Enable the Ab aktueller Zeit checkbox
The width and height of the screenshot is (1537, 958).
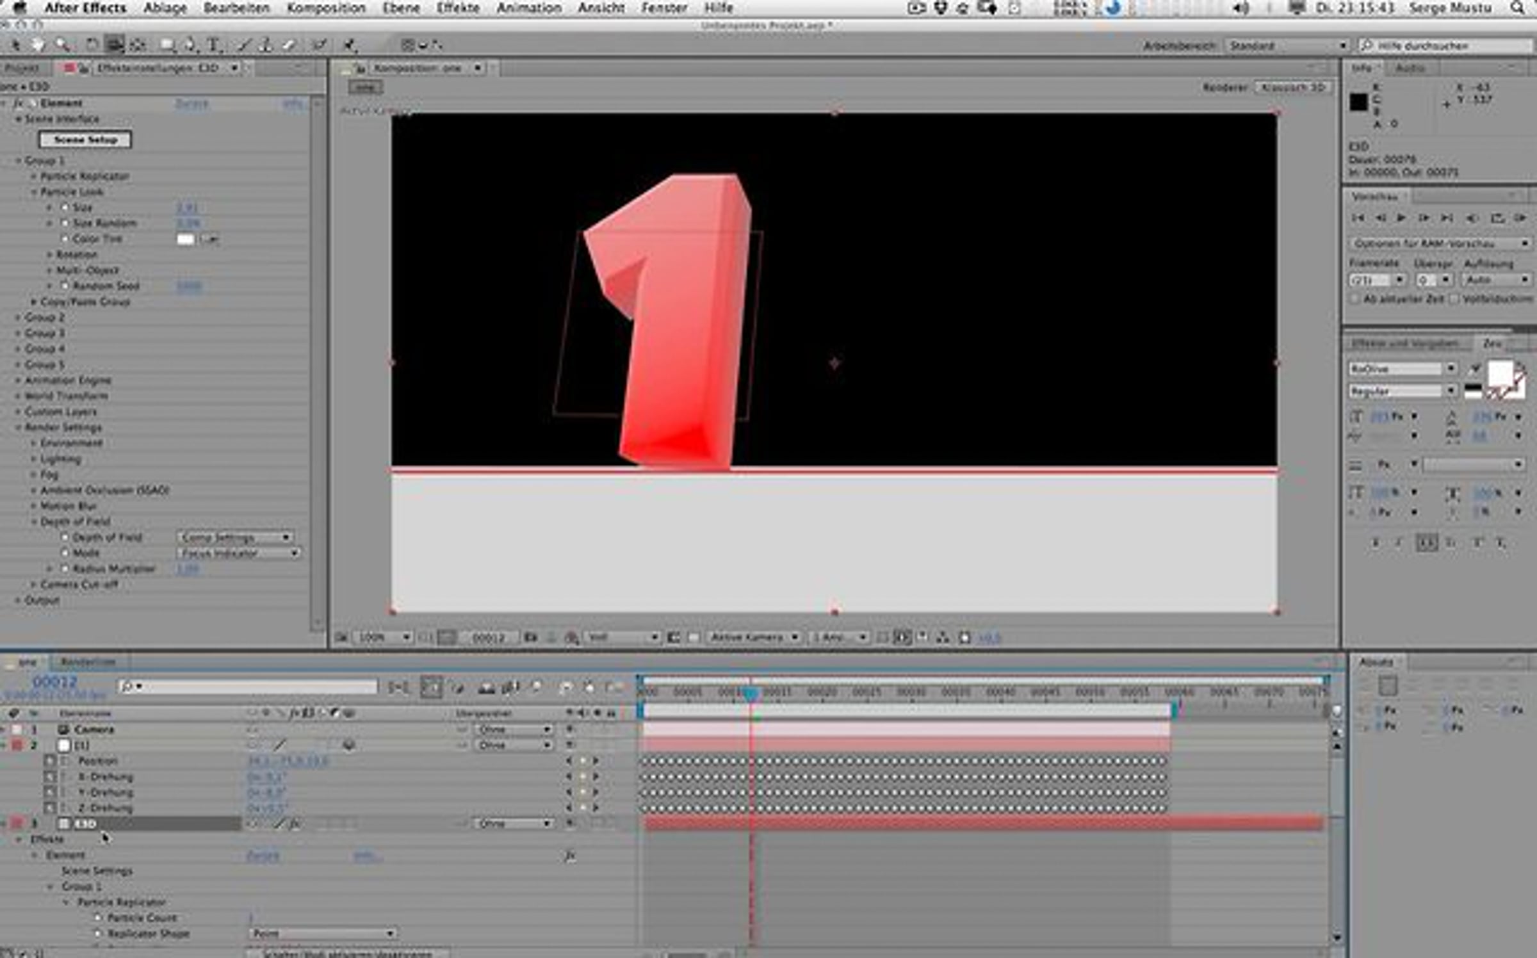1354,299
